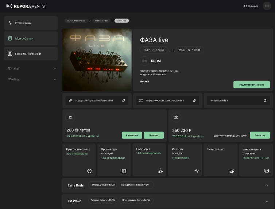Screen dimensions: 275x209
Task: Click the pulse icon in sales history card
Action: [197, 171]
